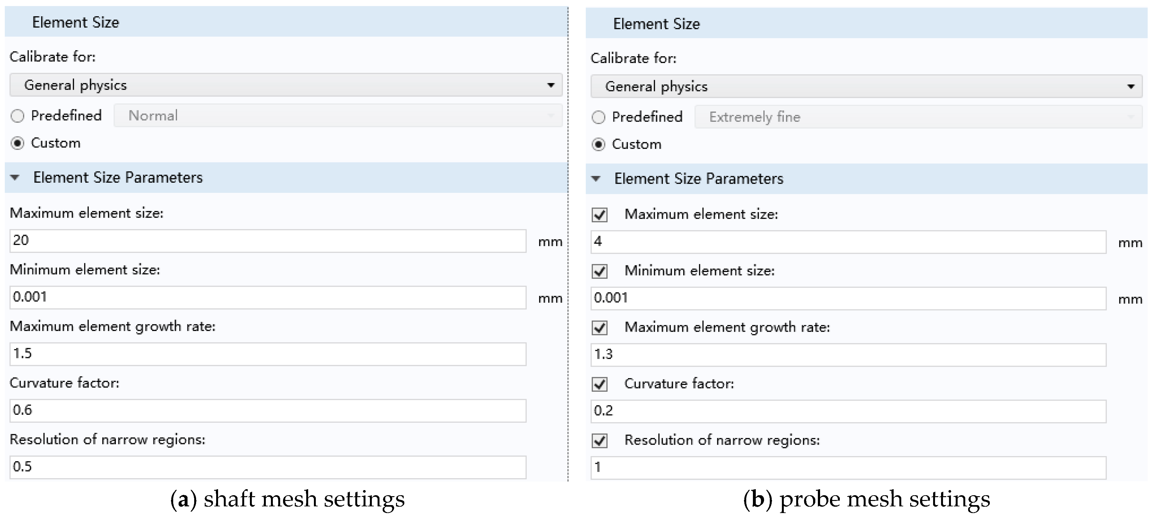
Task: Click shaft Curvature factor field showing 0.6
Action: (268, 410)
